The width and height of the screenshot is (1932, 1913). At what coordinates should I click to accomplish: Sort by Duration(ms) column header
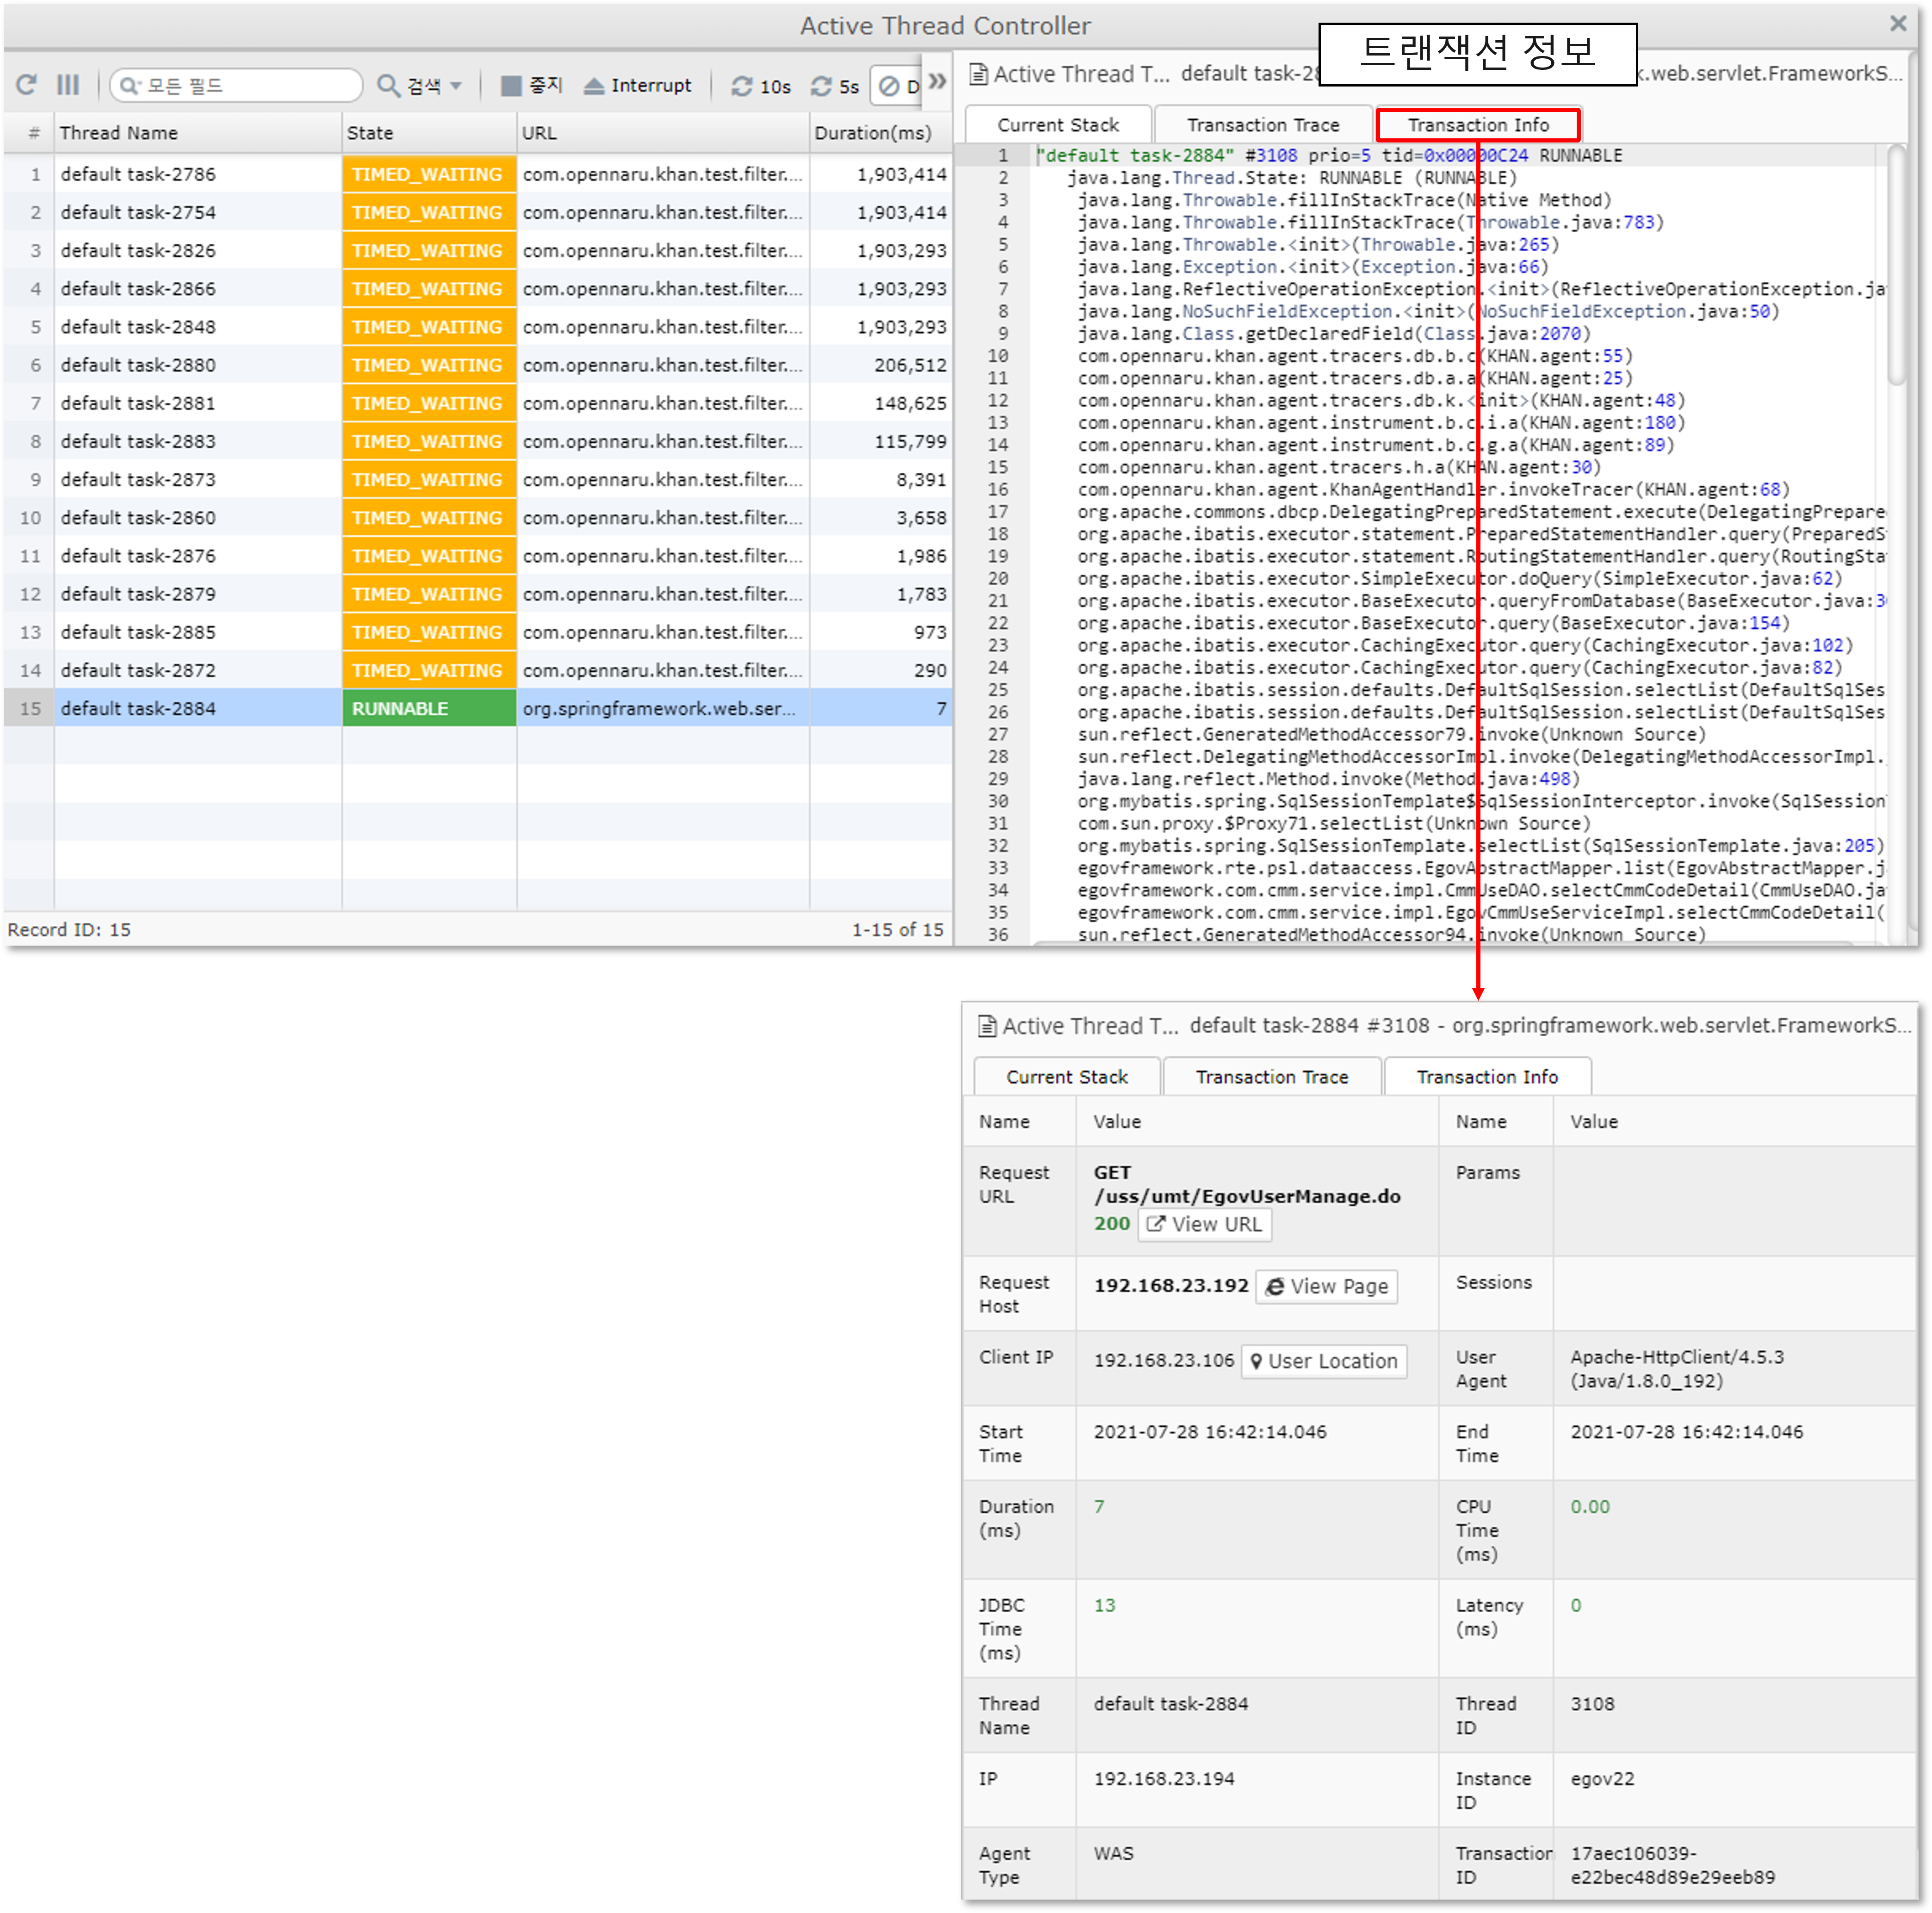(x=873, y=133)
